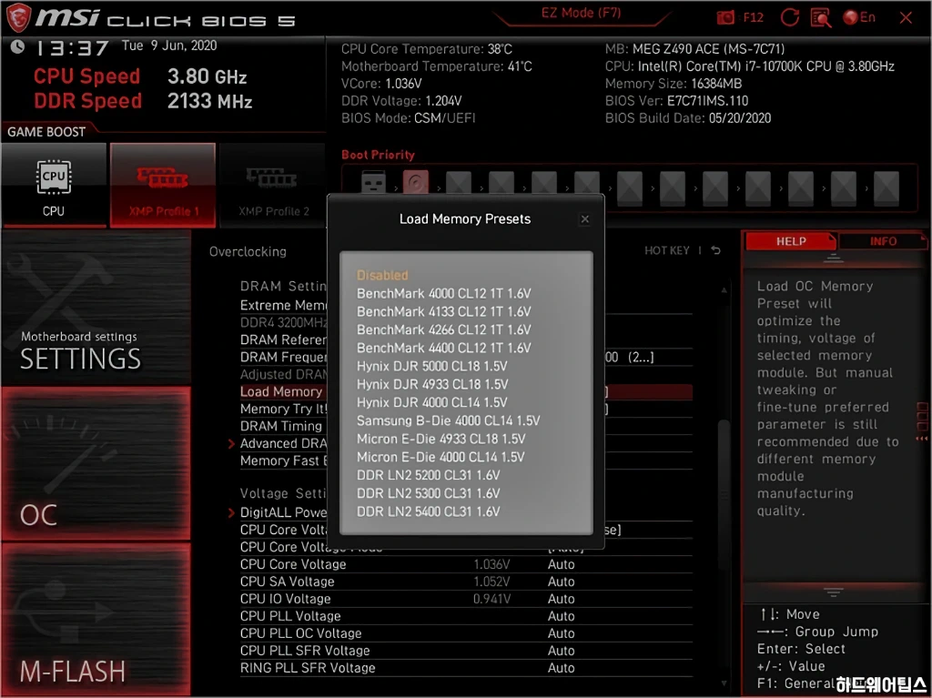Open CPU PLL OC Voltage Auto value
This screenshot has height=698, width=932.
561,633
